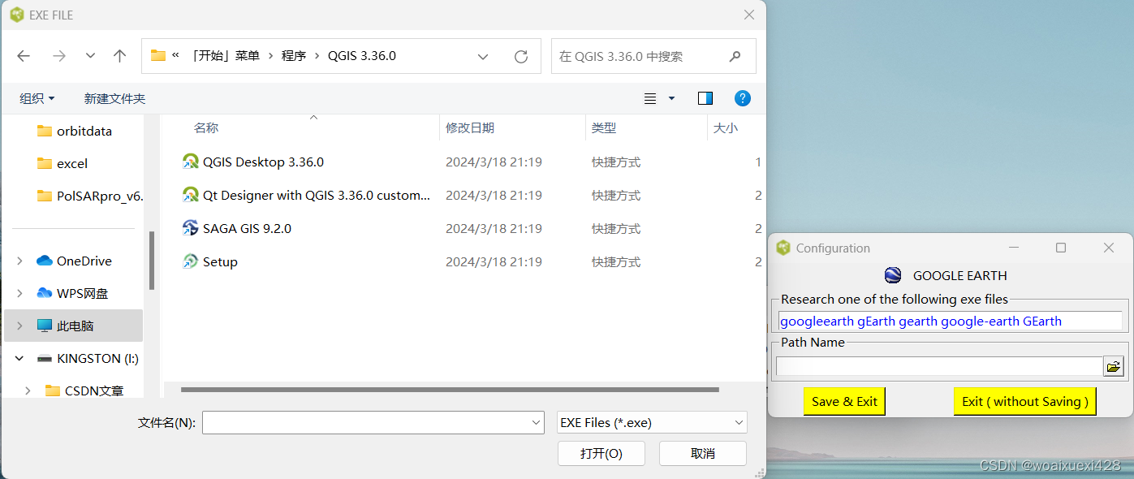Expand the WPS网盘 node
The width and height of the screenshot is (1134, 479).
(x=19, y=293)
